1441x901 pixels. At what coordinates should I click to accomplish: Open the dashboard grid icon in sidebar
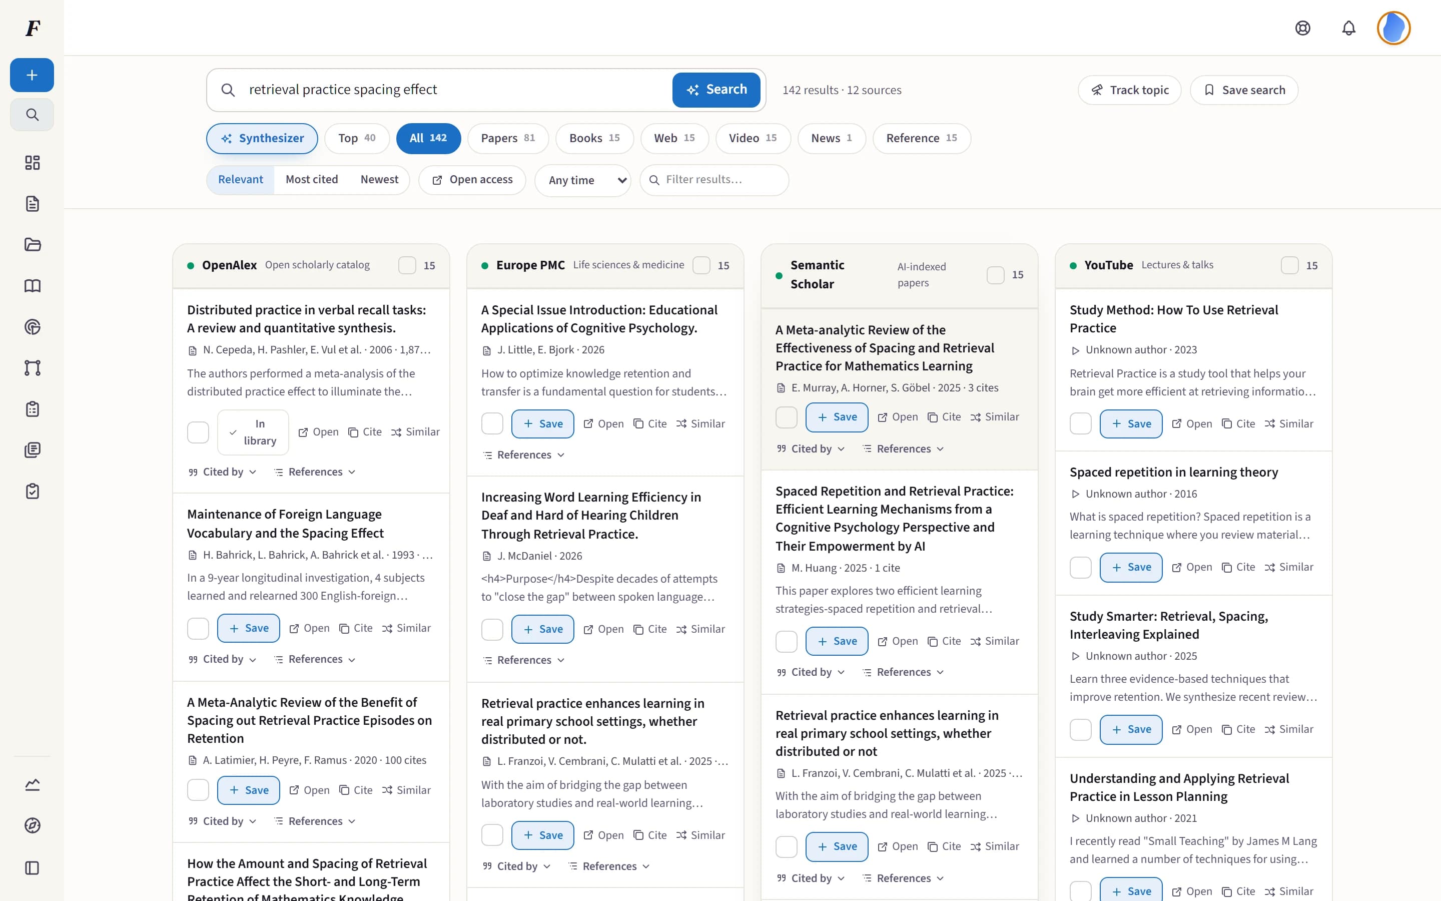[x=32, y=163]
